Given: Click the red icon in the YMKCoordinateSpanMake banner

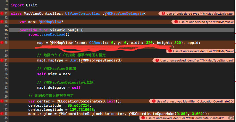Looking at the screenshot, I should [143, 118].
